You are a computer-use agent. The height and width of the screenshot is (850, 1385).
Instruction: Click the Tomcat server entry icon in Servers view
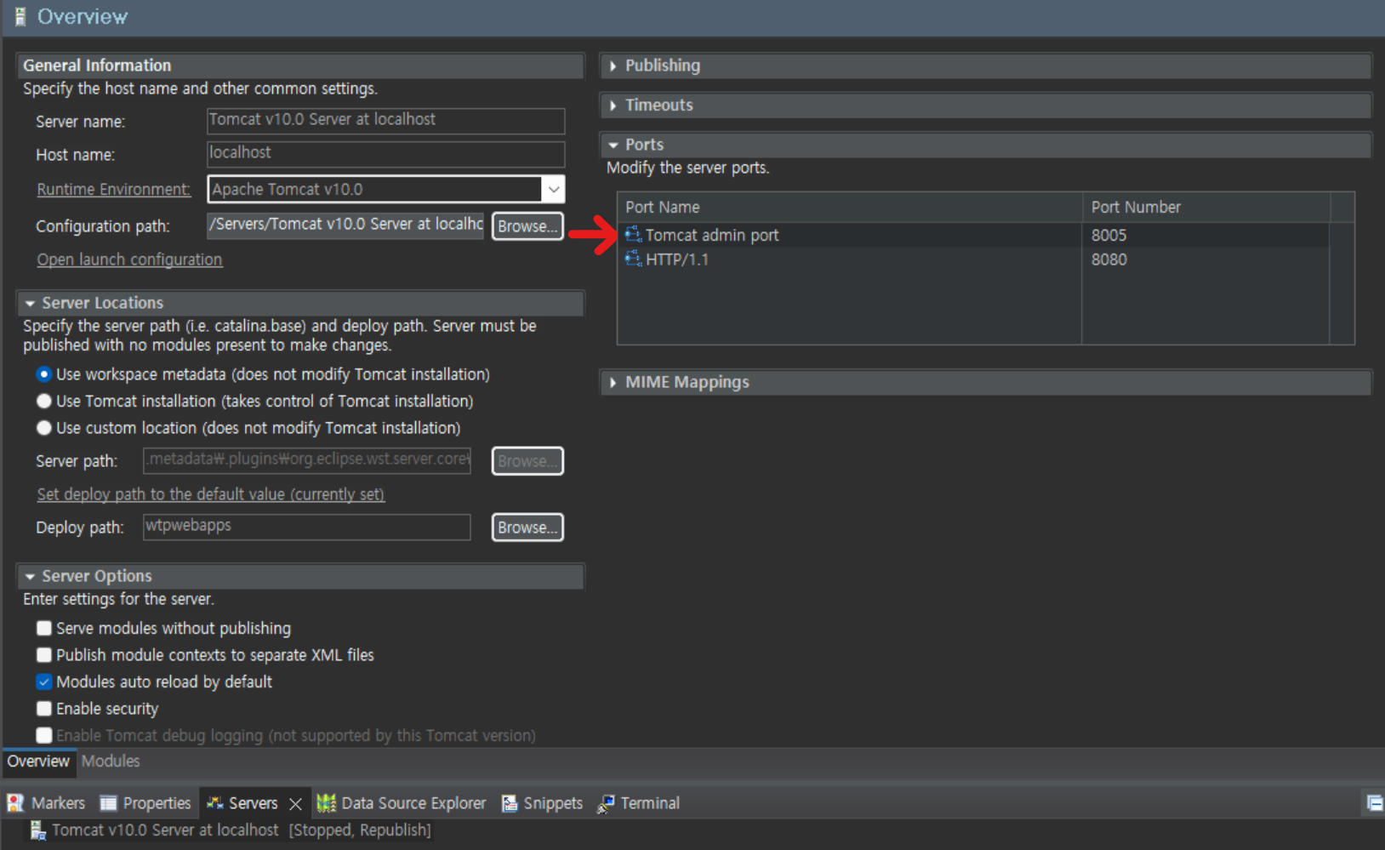pos(38,830)
